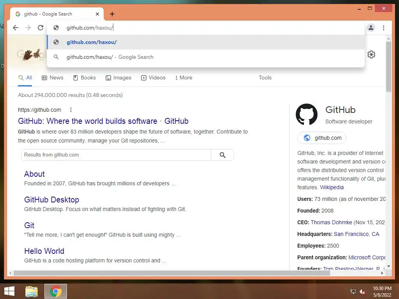The height and width of the screenshot is (299, 399).
Task: Click the 'https://github.com' result URL text
Action: (39, 110)
